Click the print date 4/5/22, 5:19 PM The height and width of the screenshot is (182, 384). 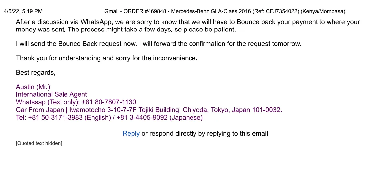pos(23,11)
